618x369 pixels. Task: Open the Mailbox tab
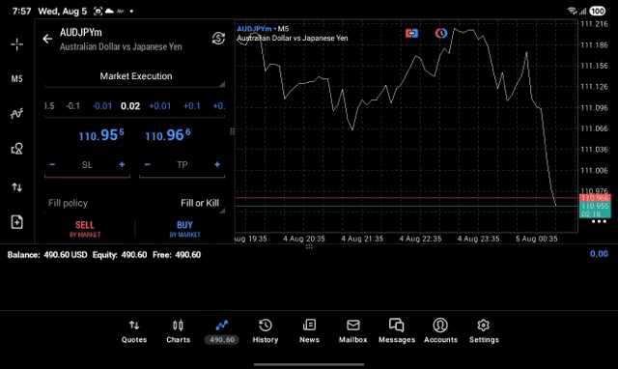[353, 331]
